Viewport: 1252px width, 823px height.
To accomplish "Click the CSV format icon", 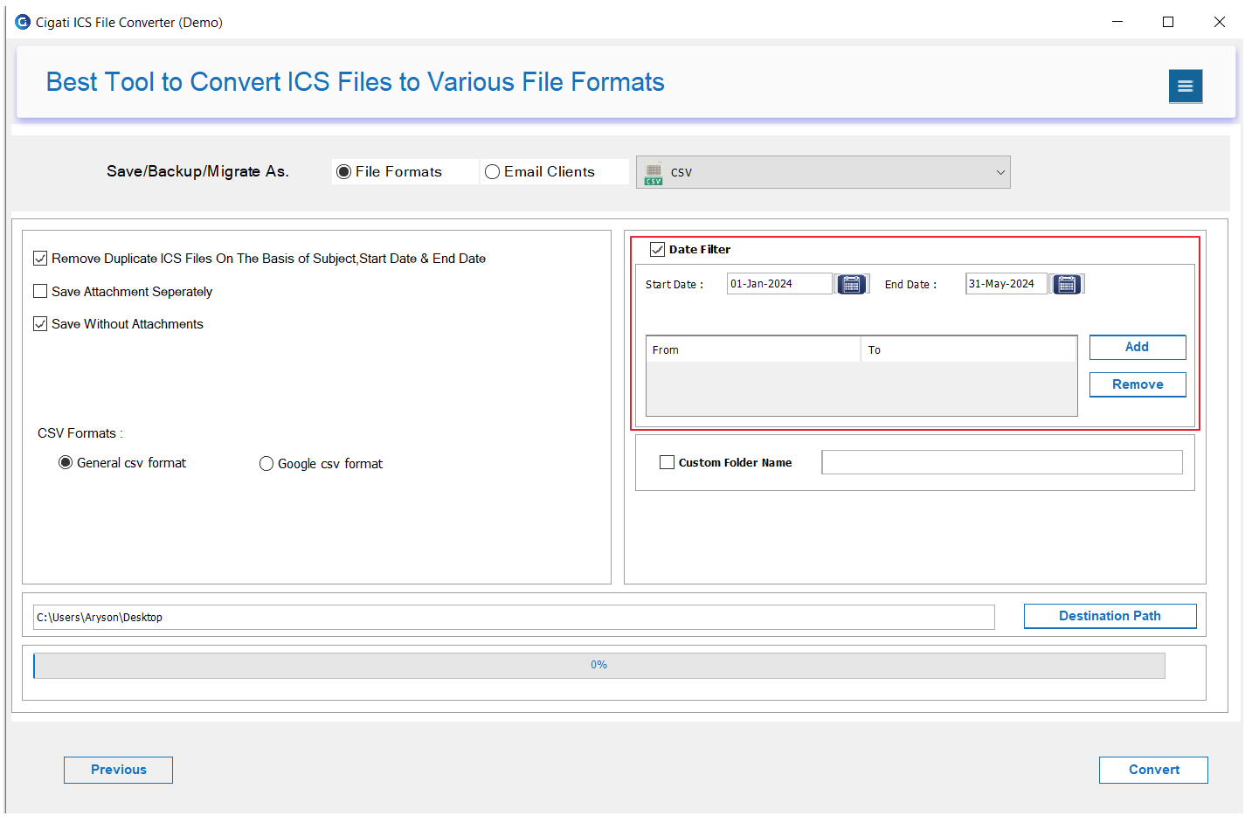I will point(654,173).
